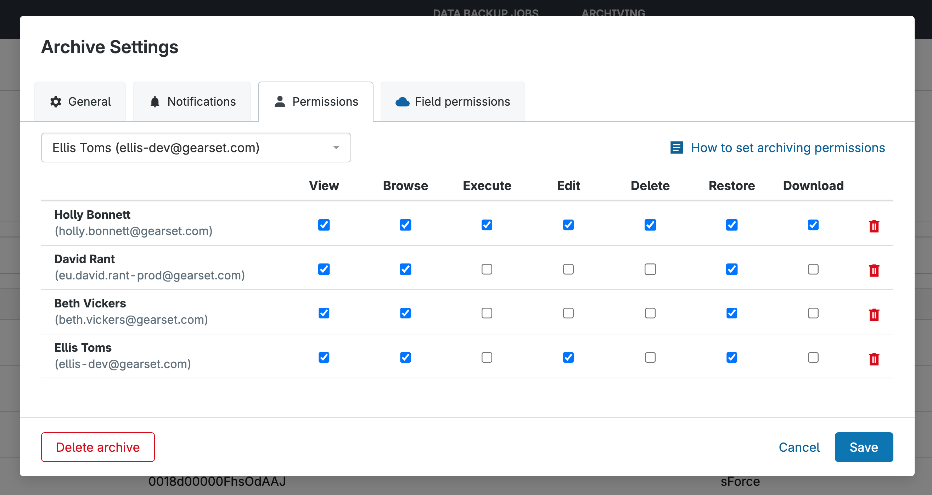
Task: Switch to the Notifications tab
Action: 192,102
